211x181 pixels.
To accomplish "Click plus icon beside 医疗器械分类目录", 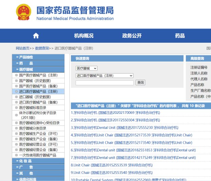I will tap(16, 128).
